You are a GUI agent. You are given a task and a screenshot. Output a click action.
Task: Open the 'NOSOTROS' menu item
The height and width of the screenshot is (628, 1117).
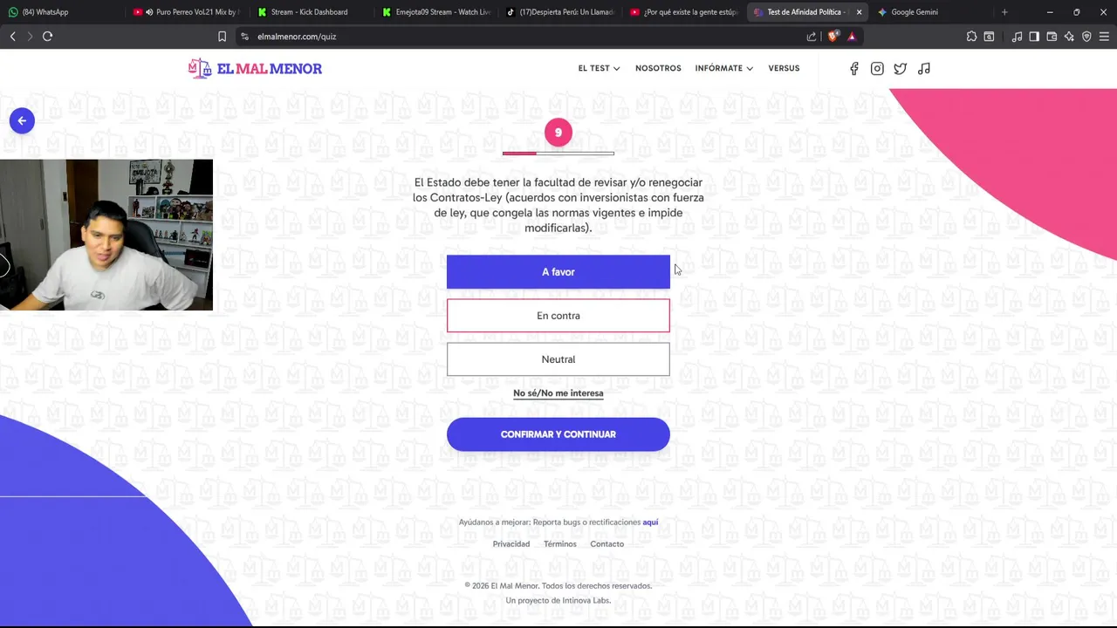(658, 68)
